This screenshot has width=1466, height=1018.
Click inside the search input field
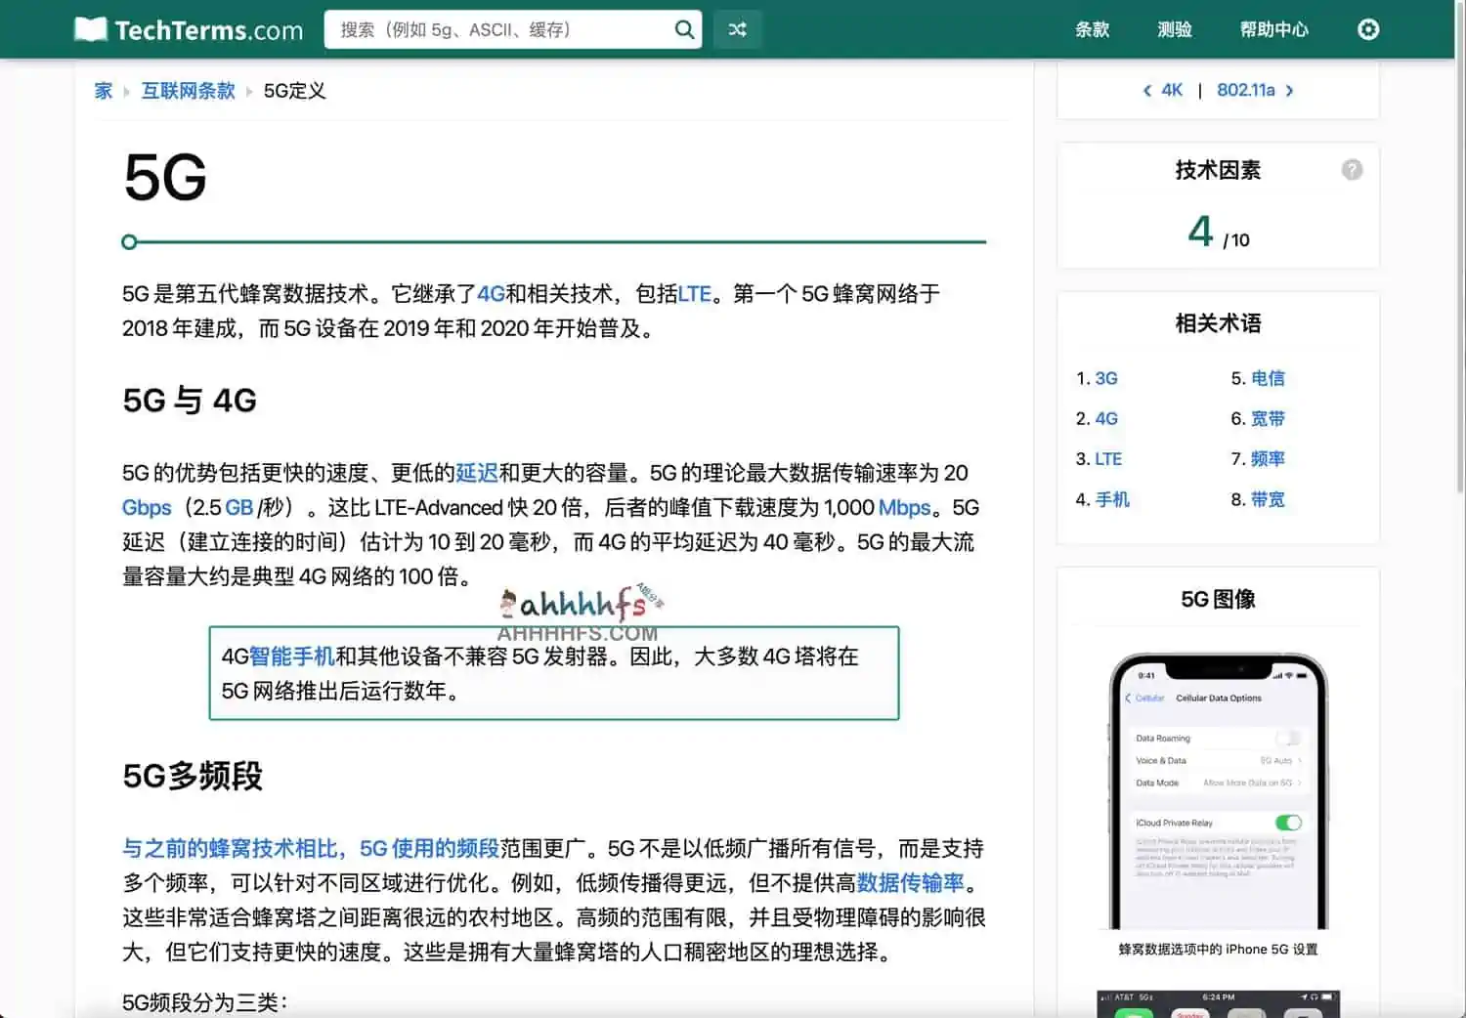489,29
